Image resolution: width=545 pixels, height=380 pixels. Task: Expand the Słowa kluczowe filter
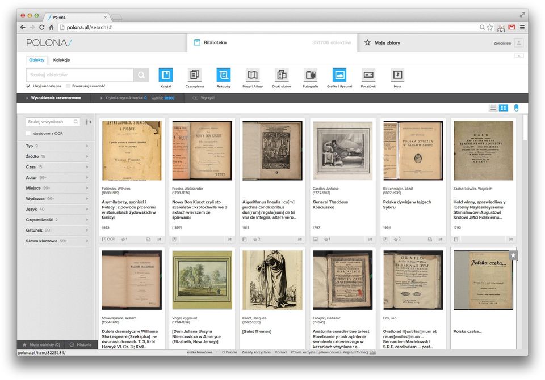pyautogui.click(x=57, y=241)
